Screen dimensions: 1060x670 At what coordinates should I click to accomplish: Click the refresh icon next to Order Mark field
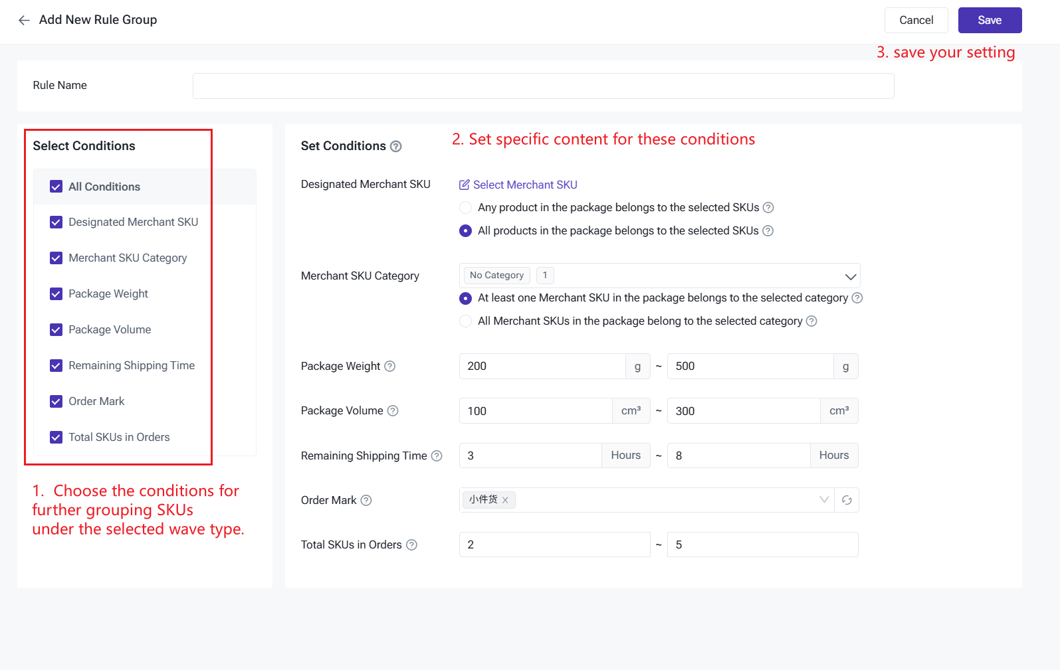coord(847,501)
